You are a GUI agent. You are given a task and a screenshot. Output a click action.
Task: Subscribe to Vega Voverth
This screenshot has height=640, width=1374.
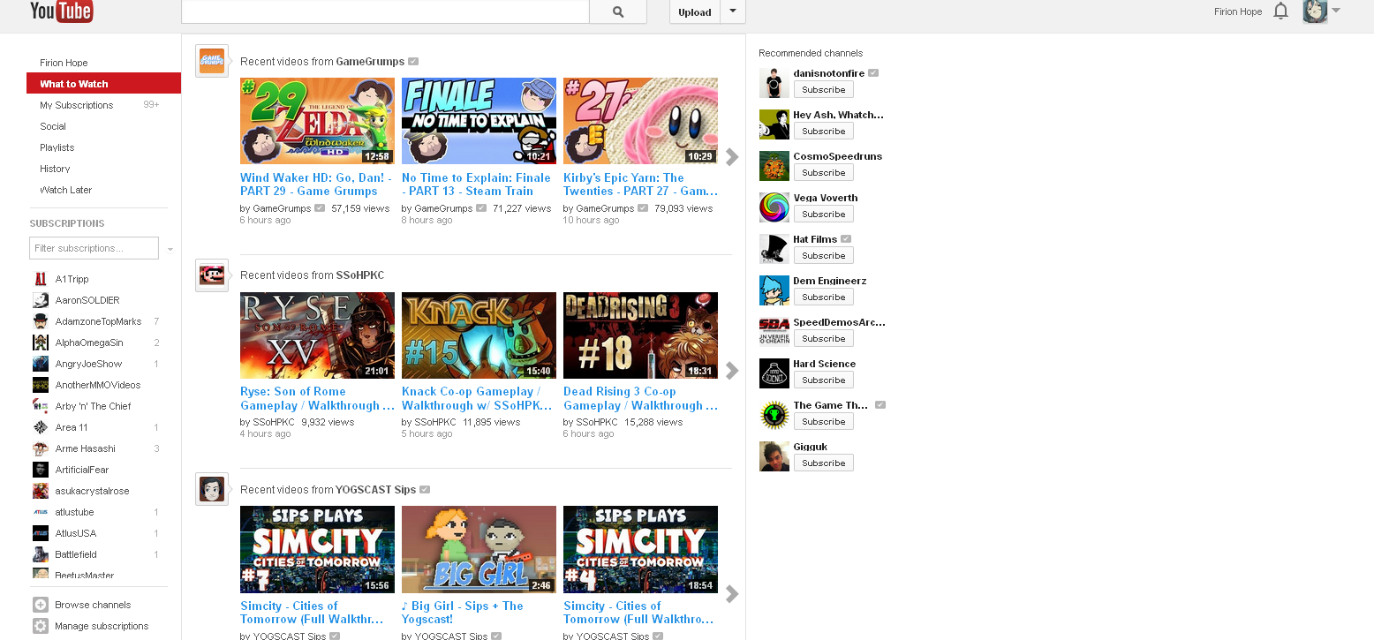[x=824, y=215]
